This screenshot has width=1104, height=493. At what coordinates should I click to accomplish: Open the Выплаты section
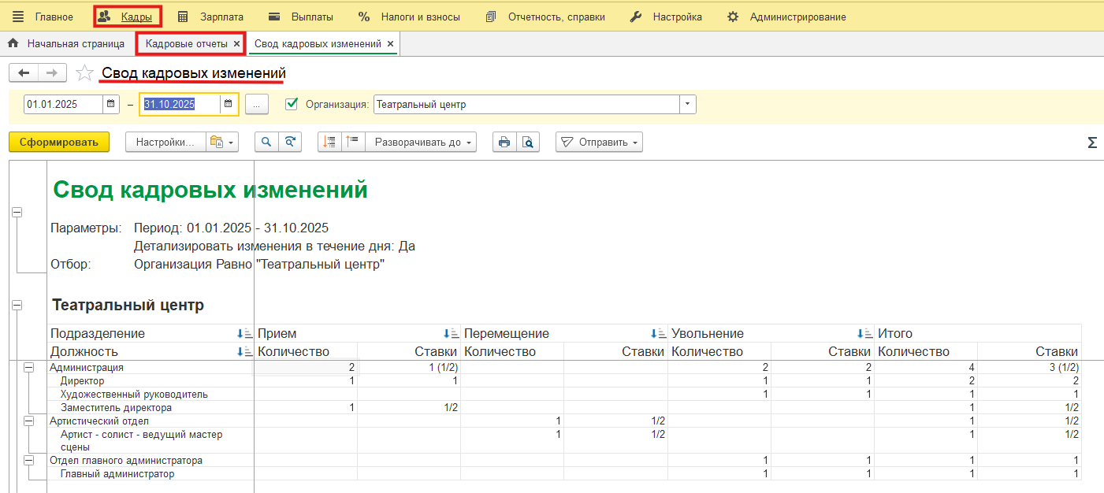(x=300, y=17)
